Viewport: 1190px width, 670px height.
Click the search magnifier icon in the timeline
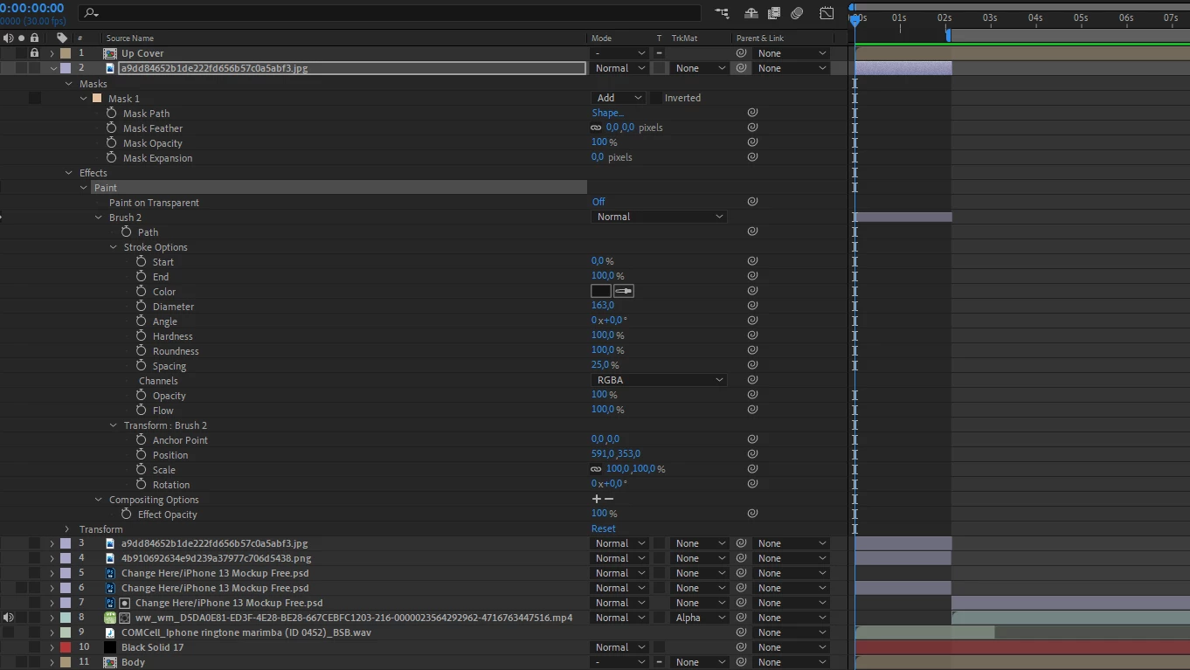click(91, 13)
